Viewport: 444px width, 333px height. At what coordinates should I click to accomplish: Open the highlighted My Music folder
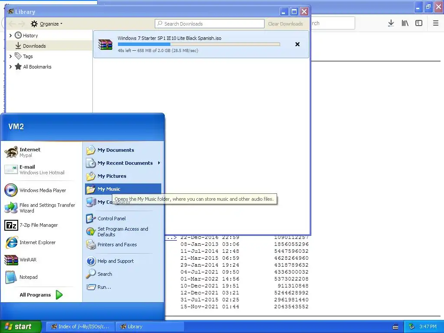pyautogui.click(x=123, y=189)
